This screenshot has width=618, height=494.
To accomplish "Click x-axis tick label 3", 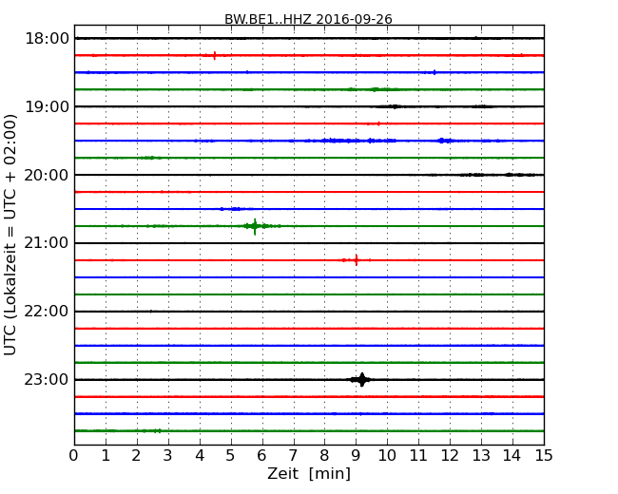I will click(168, 455).
